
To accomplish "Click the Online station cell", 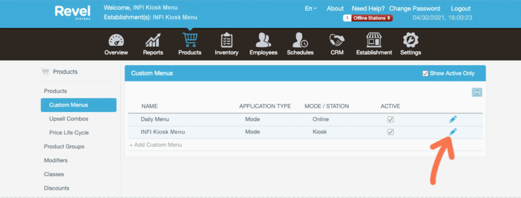I will (x=321, y=119).
